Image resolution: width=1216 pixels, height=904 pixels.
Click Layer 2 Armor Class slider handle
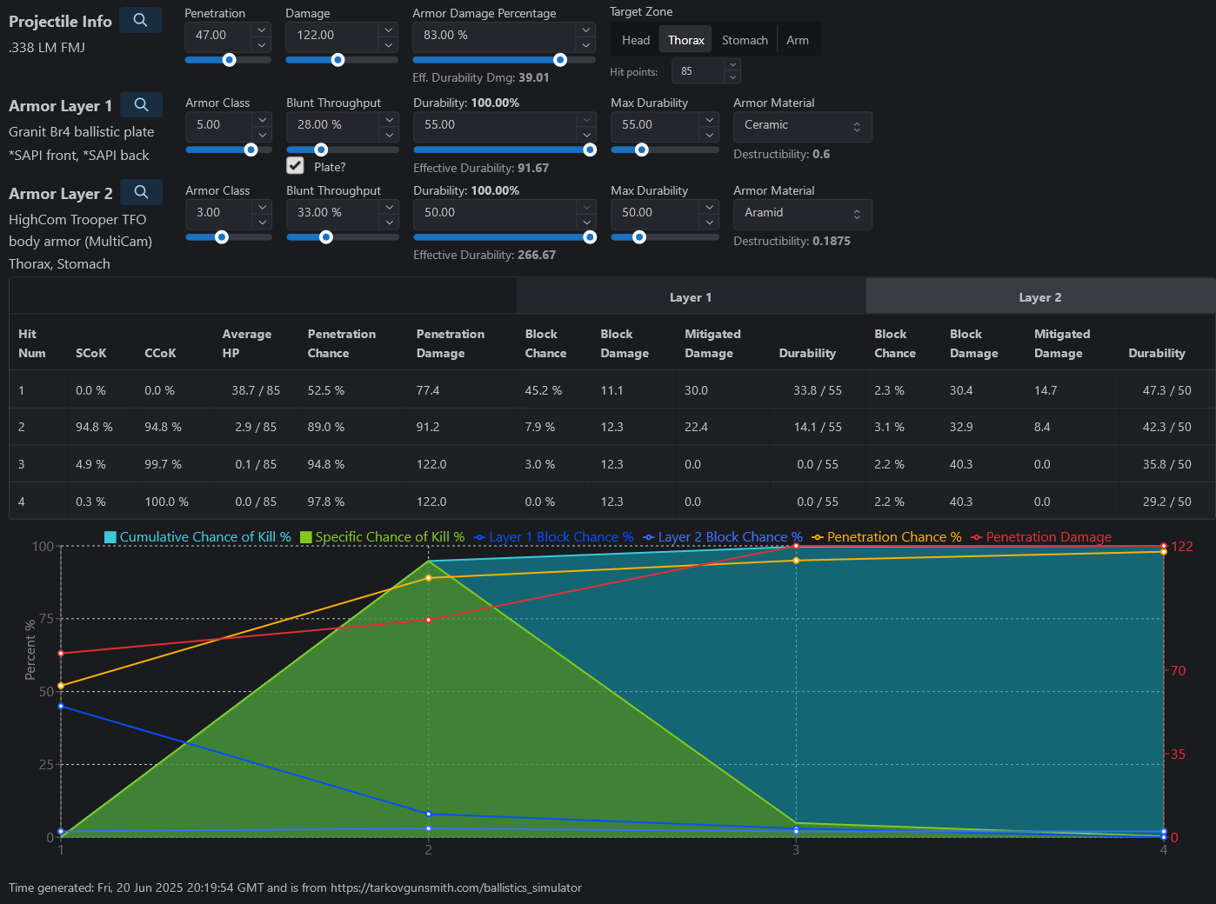(222, 236)
